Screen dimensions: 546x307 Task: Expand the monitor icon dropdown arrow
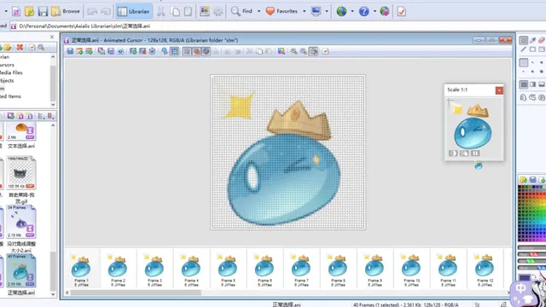tap(327, 11)
